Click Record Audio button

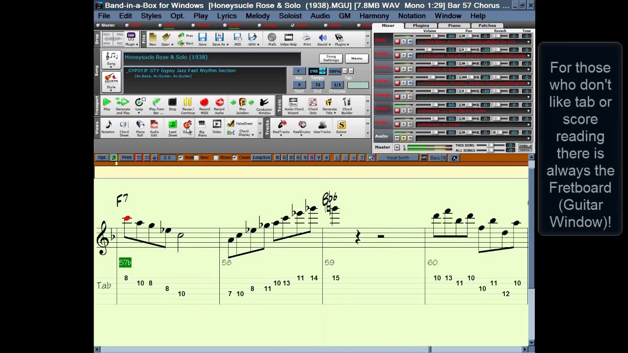point(219,105)
